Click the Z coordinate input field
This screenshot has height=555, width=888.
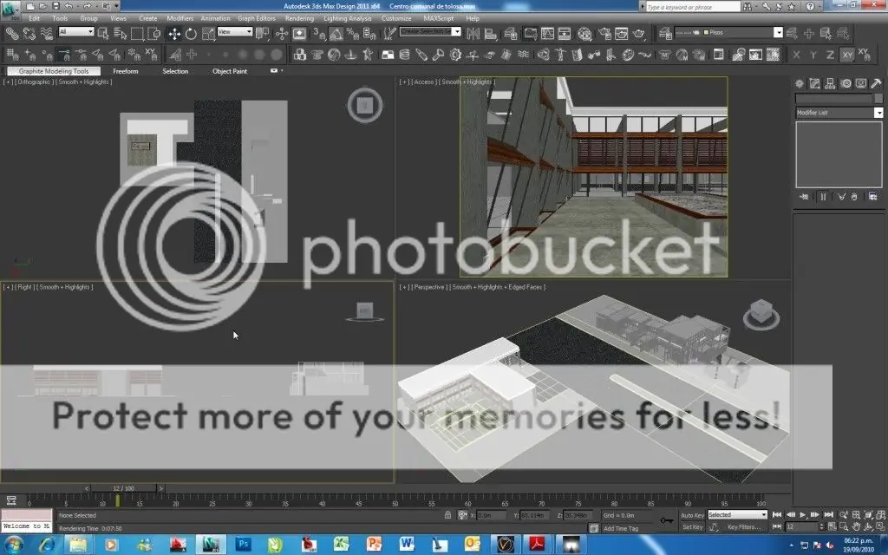(x=578, y=515)
